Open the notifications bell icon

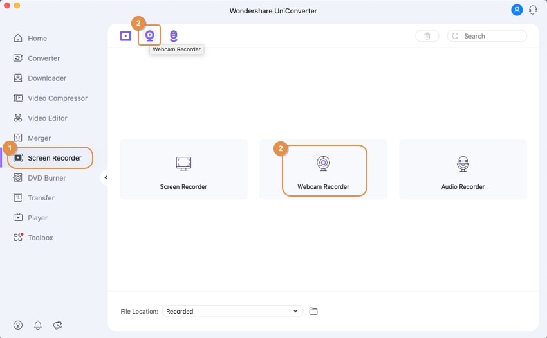[x=38, y=325]
